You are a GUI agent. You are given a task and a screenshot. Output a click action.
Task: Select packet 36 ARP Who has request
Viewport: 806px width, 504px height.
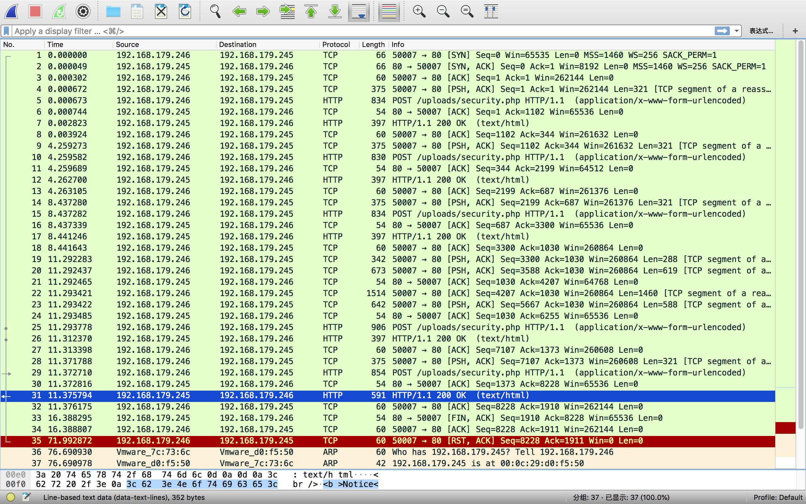(388, 452)
